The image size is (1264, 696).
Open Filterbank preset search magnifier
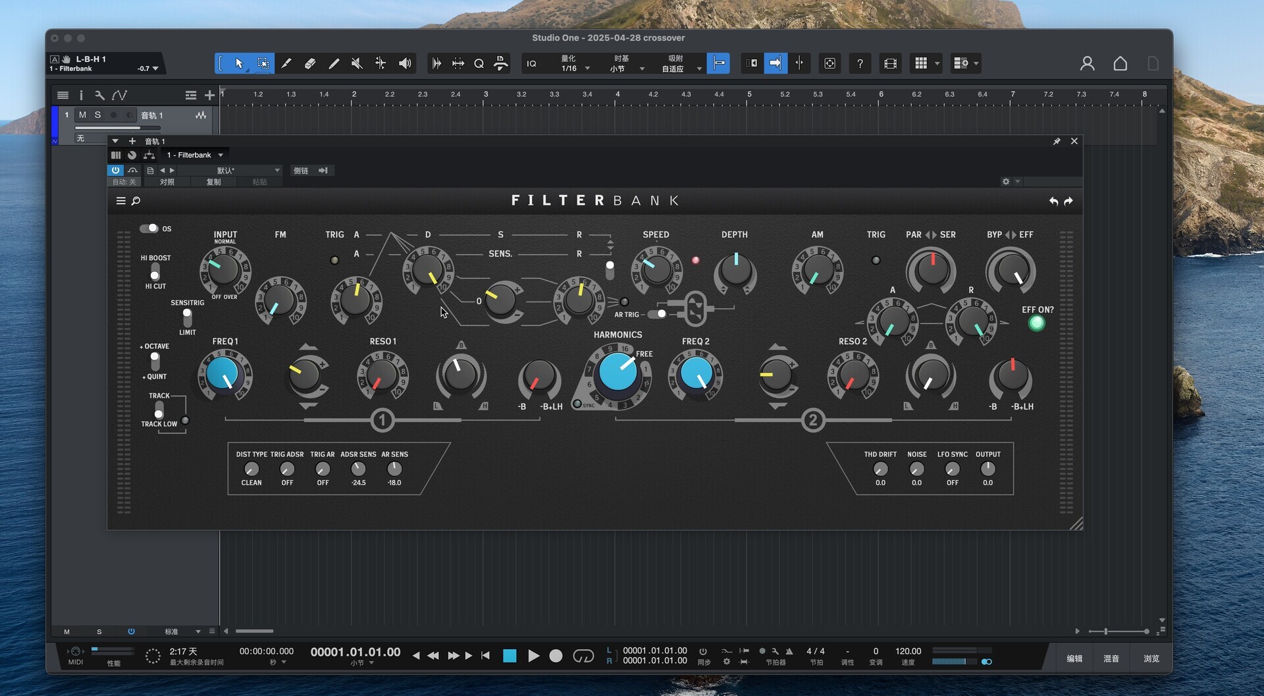coord(136,201)
